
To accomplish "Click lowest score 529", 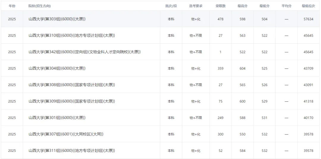I will [265, 101].
